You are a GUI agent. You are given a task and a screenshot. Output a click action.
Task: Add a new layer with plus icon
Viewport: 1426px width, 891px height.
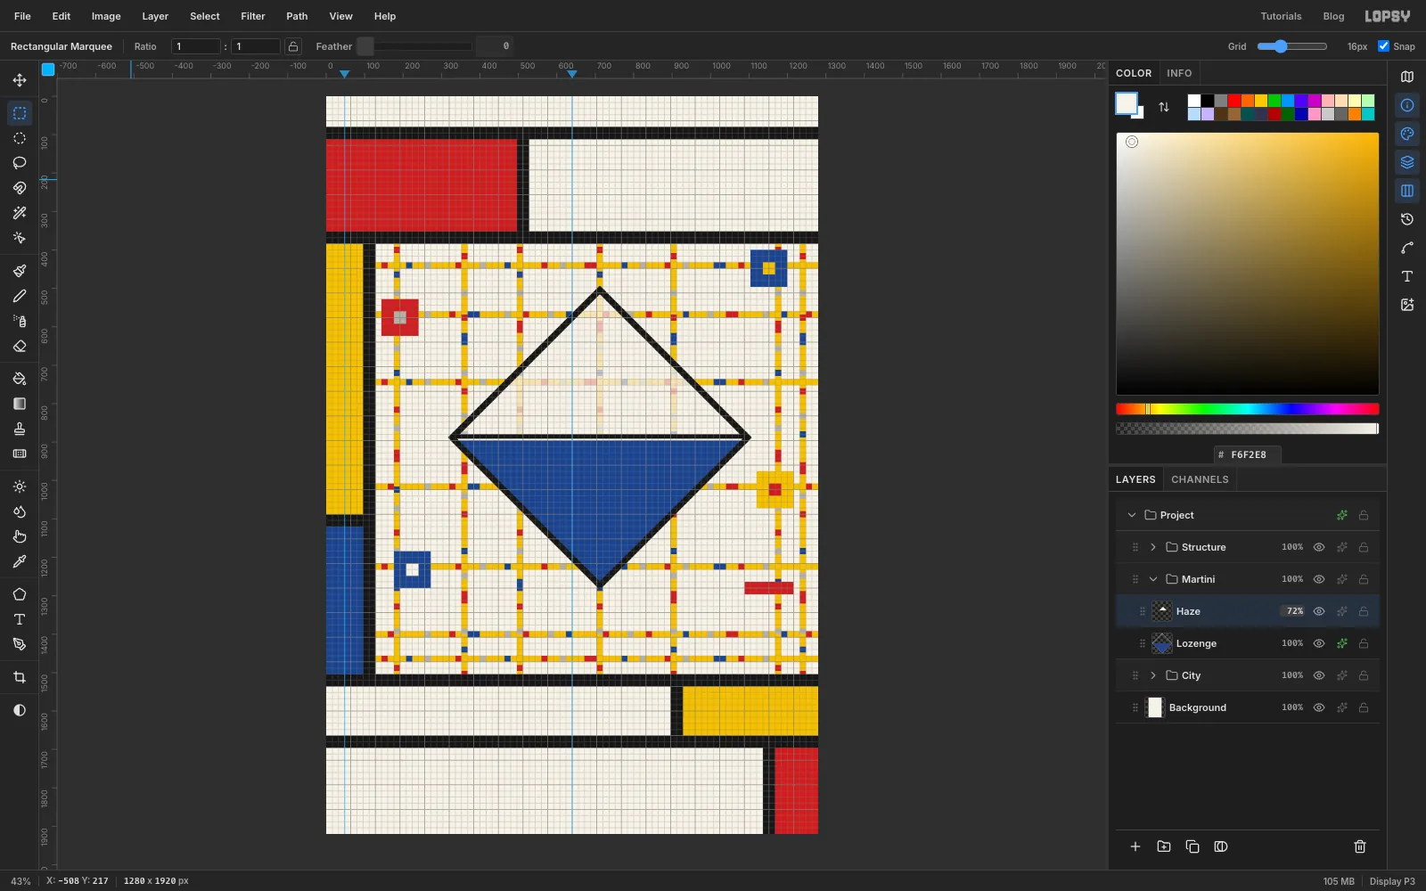point(1135,846)
